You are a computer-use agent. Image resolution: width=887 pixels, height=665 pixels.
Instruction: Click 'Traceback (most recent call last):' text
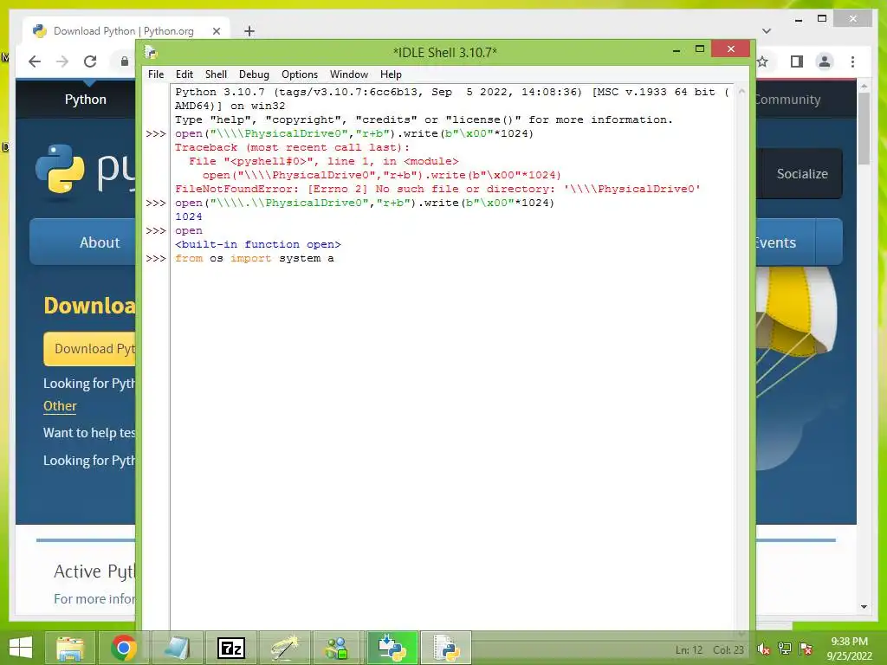[292, 147]
